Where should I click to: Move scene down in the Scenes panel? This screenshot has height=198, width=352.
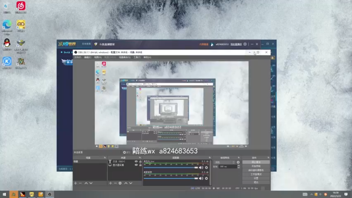[x=91, y=183]
